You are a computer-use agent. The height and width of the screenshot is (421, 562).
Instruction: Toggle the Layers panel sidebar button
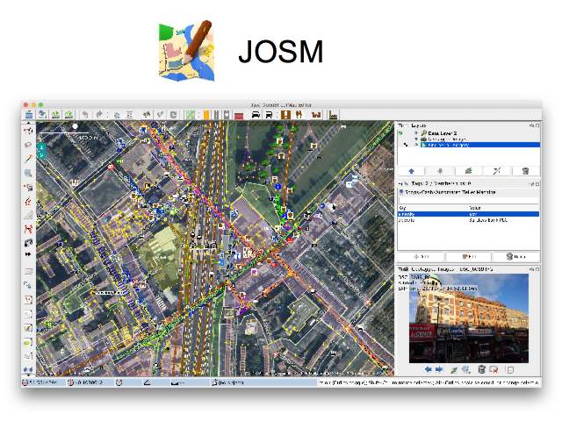pos(28,272)
